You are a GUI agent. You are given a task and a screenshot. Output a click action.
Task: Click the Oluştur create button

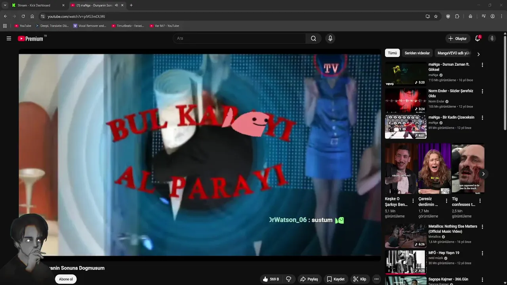pos(457,38)
